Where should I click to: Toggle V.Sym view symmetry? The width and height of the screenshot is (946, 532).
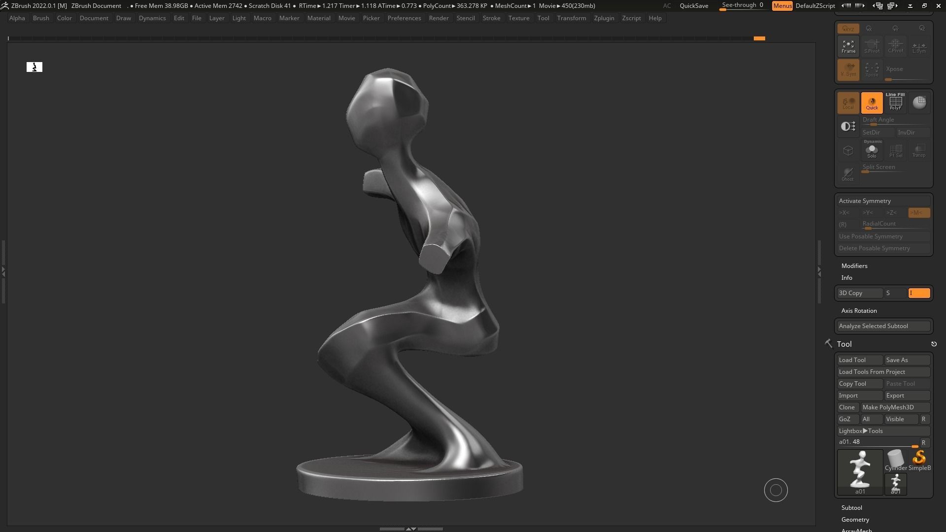tap(848, 70)
